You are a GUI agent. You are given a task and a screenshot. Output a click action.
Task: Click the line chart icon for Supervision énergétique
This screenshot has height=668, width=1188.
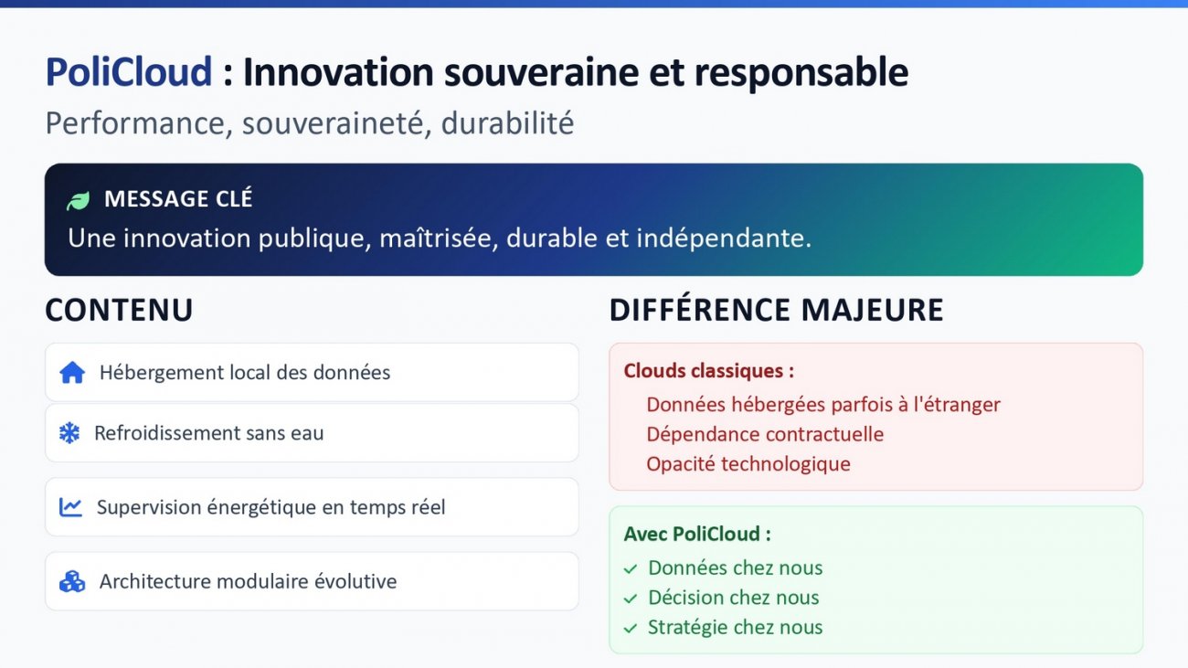(x=70, y=507)
